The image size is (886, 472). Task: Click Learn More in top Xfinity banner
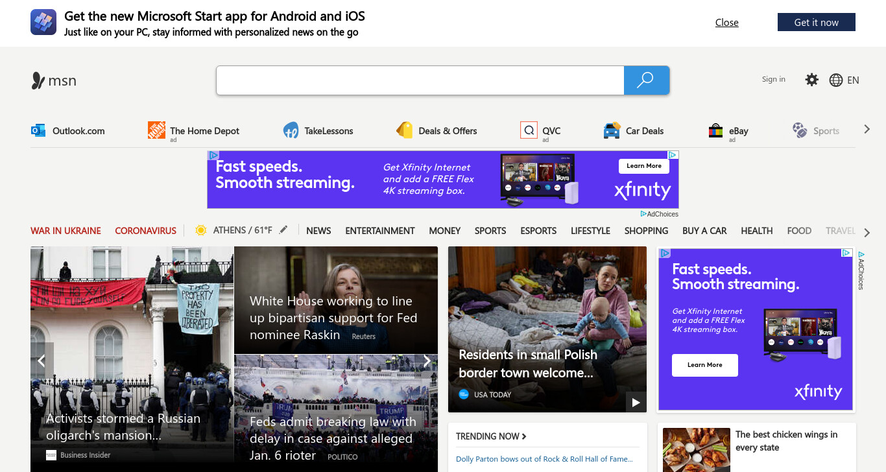click(644, 166)
